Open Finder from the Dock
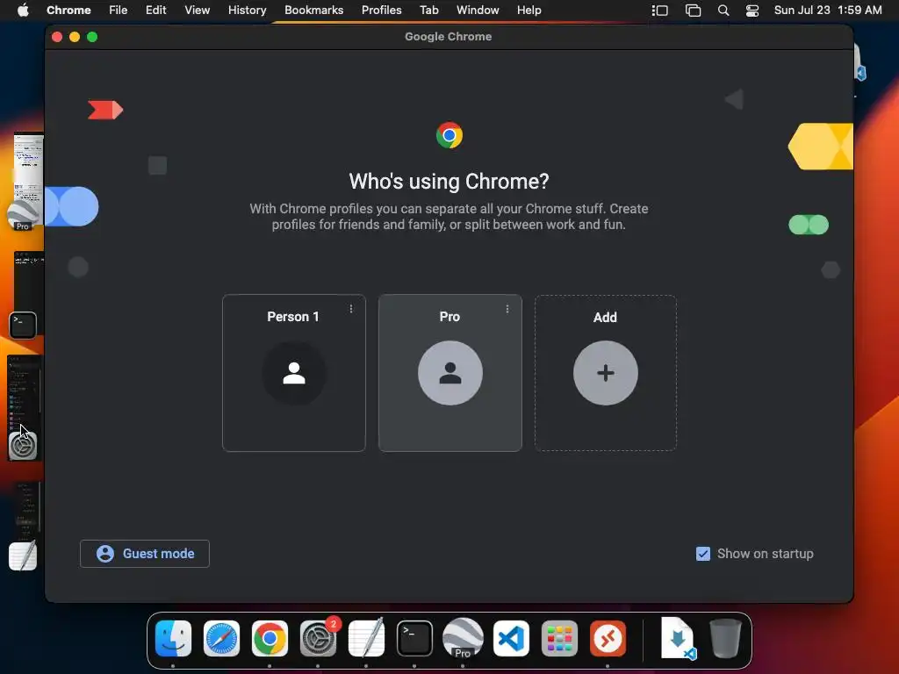Viewport: 899px width, 674px height. [x=173, y=638]
